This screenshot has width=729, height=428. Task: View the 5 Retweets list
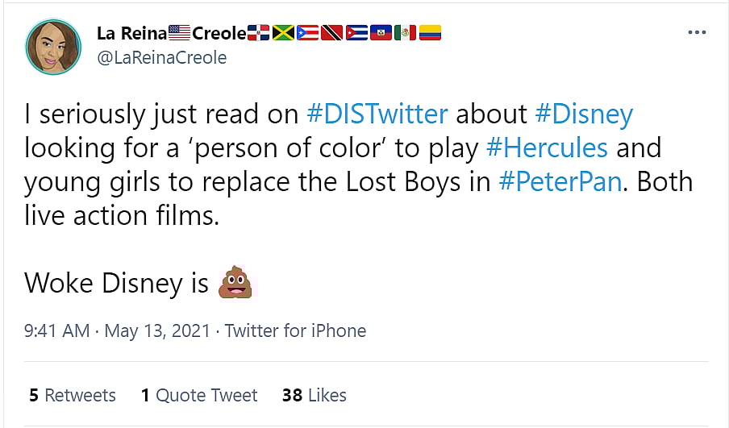pyautogui.click(x=73, y=395)
